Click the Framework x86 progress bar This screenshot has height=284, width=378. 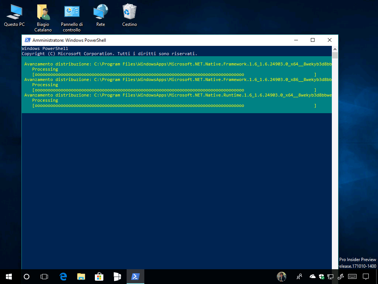pyautogui.click(x=174, y=90)
